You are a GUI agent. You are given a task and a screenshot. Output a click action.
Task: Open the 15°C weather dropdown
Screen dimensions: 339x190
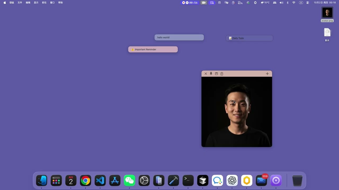pyautogui.click(x=265, y=3)
